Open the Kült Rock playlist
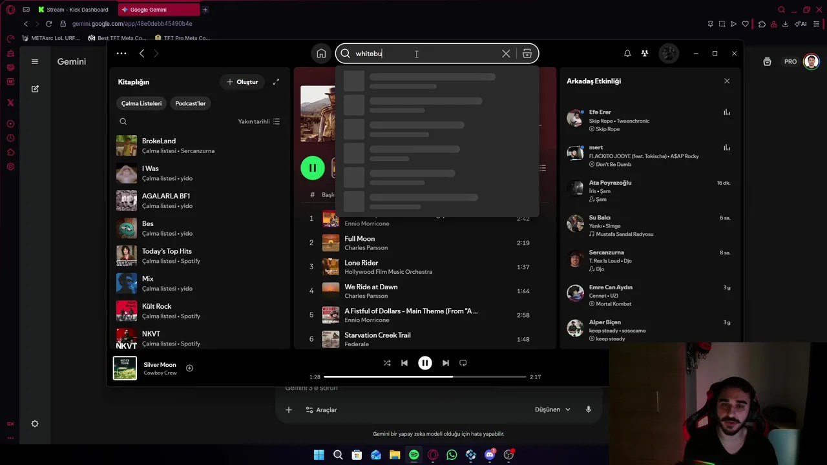The height and width of the screenshot is (465, 827). pos(199,311)
